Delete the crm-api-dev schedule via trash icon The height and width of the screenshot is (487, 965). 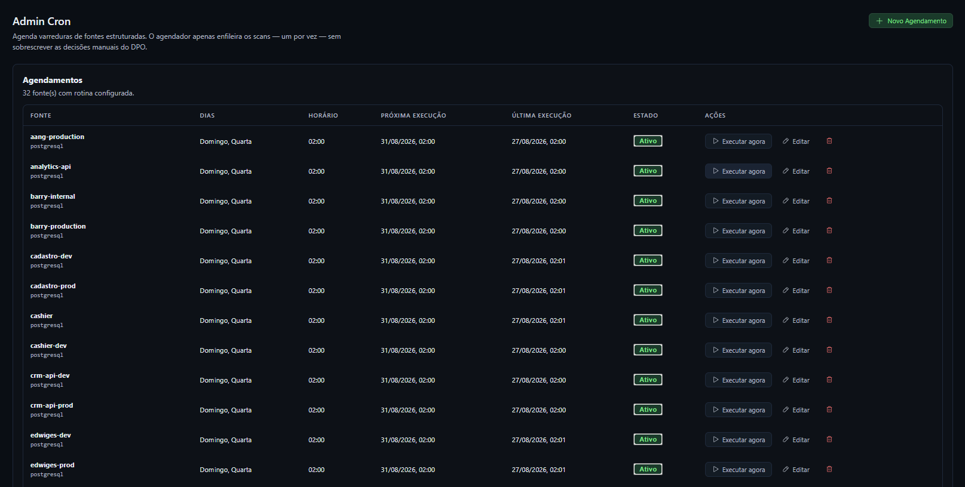pyautogui.click(x=829, y=380)
